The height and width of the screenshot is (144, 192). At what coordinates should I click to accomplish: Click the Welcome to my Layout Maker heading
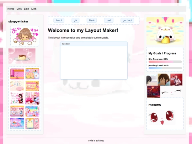click(83, 30)
